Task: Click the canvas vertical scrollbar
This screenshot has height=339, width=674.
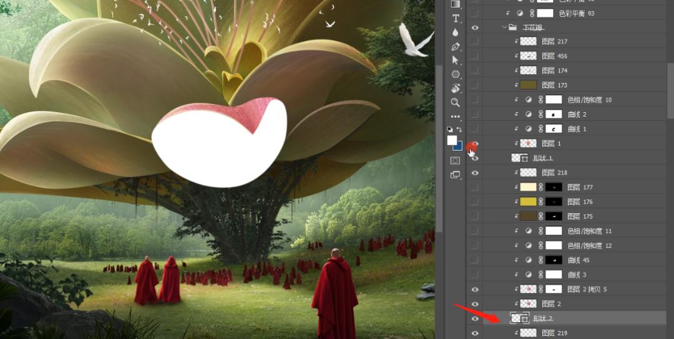Action: [x=439, y=150]
